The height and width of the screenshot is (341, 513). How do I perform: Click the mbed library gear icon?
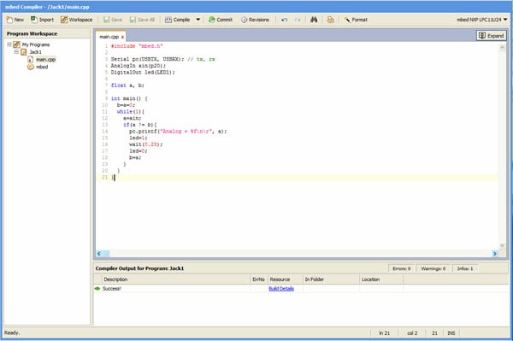tap(31, 67)
